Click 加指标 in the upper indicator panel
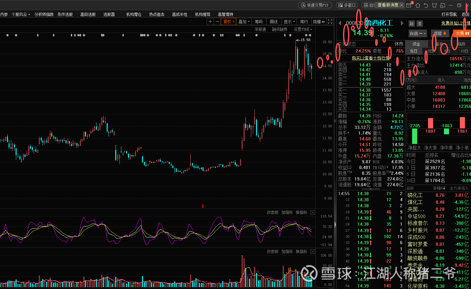This screenshot has height=289, width=471. coord(287,212)
